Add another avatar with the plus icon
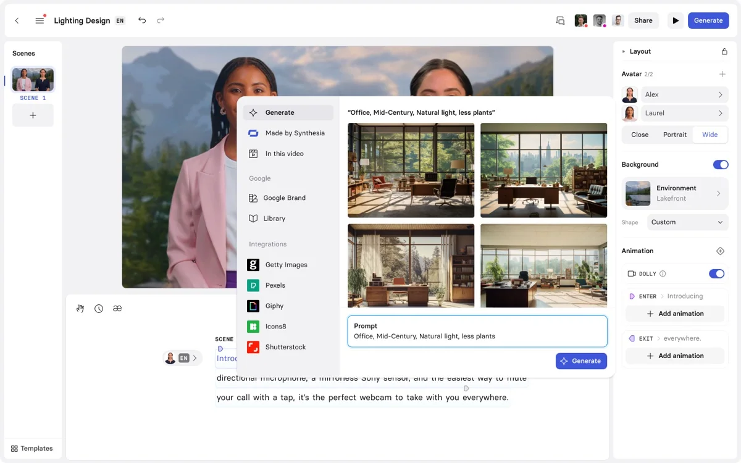The width and height of the screenshot is (741, 463). [722, 74]
